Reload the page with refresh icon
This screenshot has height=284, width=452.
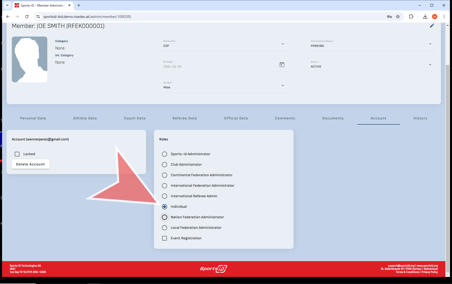pos(27,17)
